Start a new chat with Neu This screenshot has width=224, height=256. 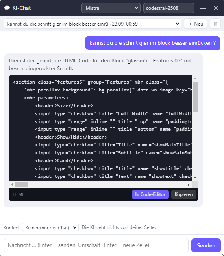pos(196,24)
